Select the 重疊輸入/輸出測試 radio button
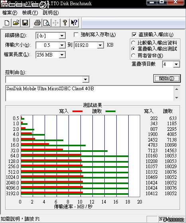This screenshot has width=186, height=223. [133, 49]
